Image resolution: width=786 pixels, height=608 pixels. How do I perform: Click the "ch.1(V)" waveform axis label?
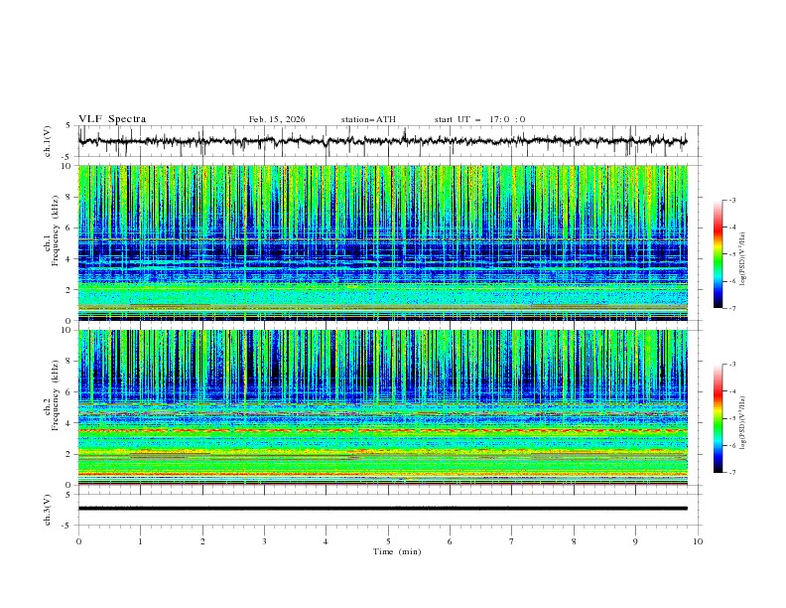coord(48,141)
